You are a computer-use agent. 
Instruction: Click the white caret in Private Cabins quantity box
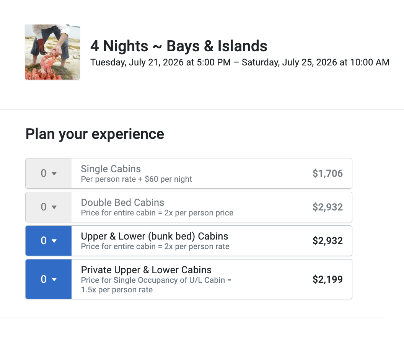click(54, 279)
